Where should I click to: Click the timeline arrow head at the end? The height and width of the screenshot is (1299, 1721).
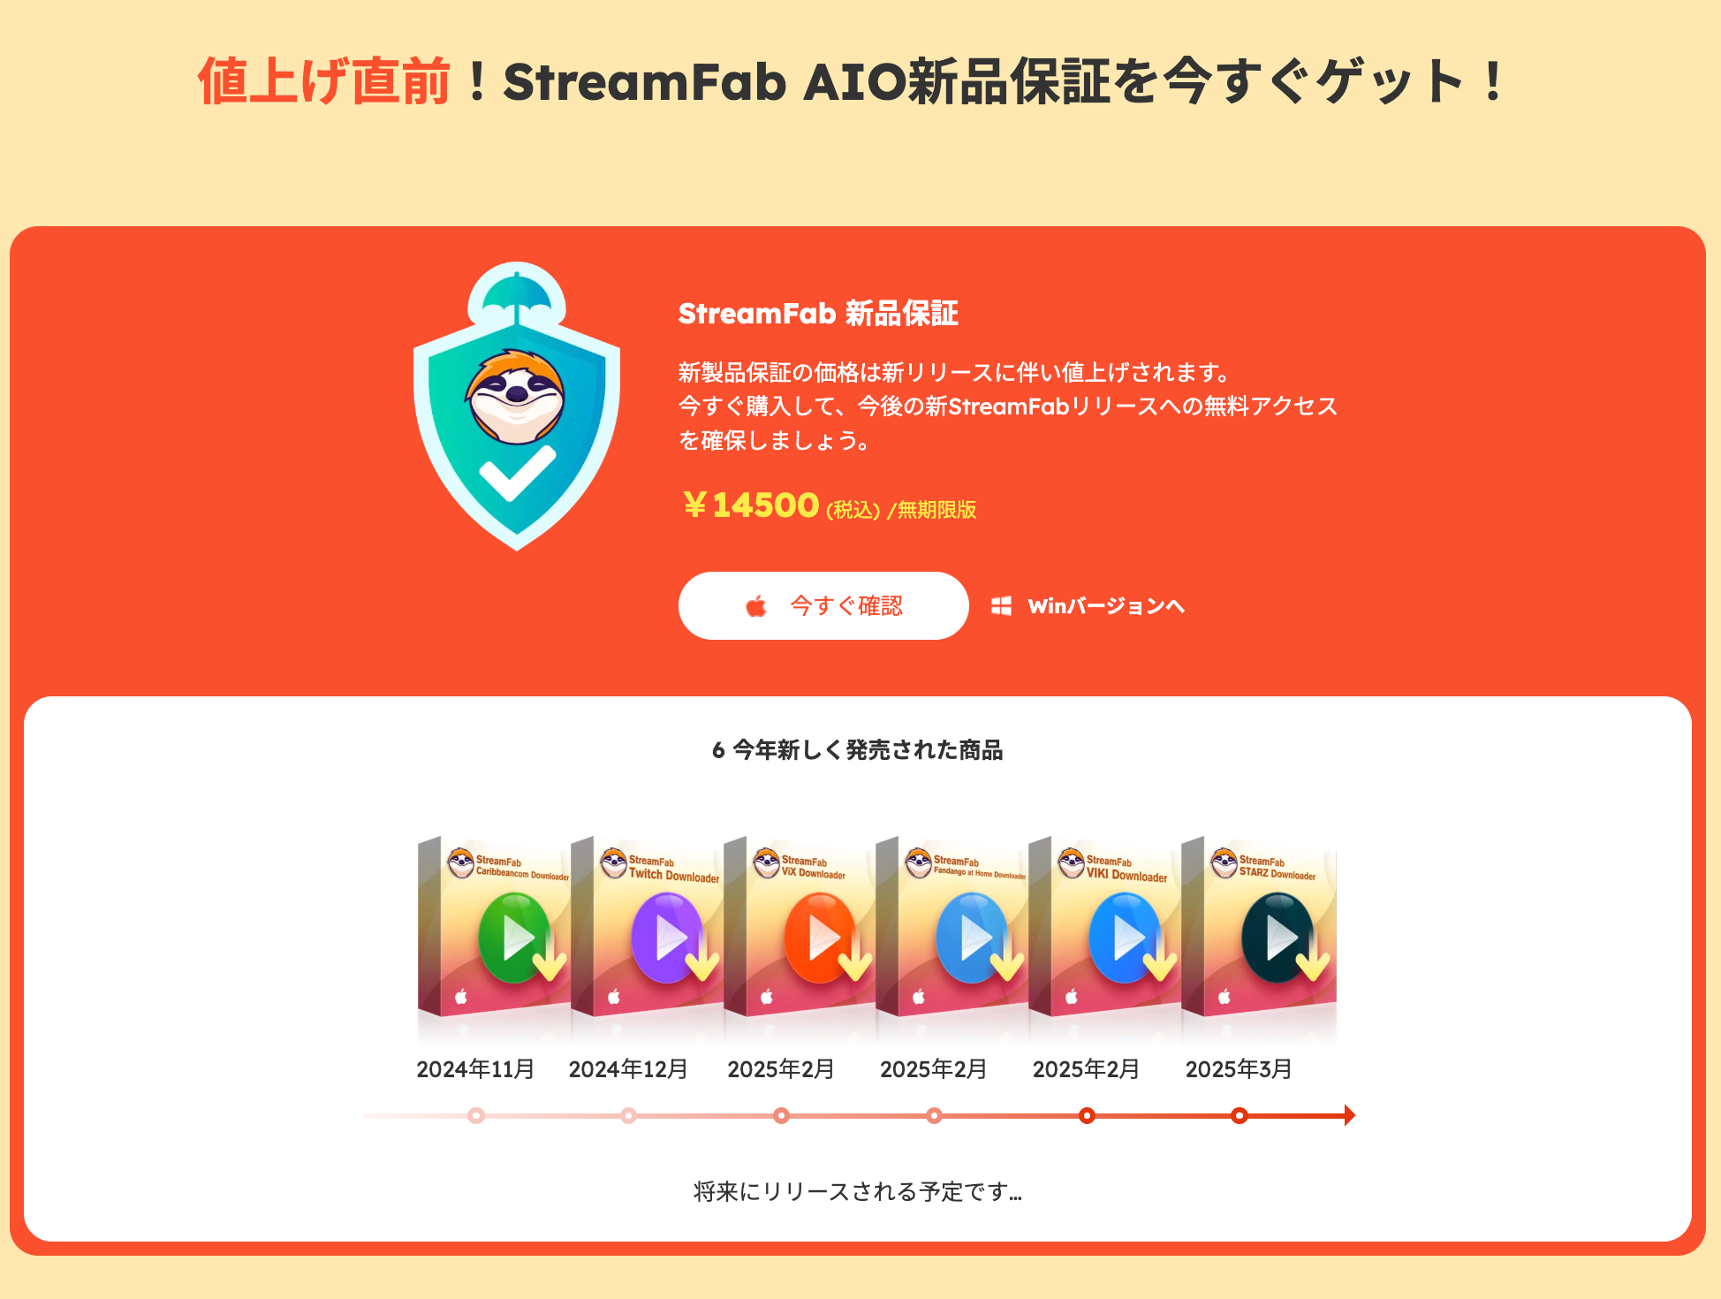1349,1115
